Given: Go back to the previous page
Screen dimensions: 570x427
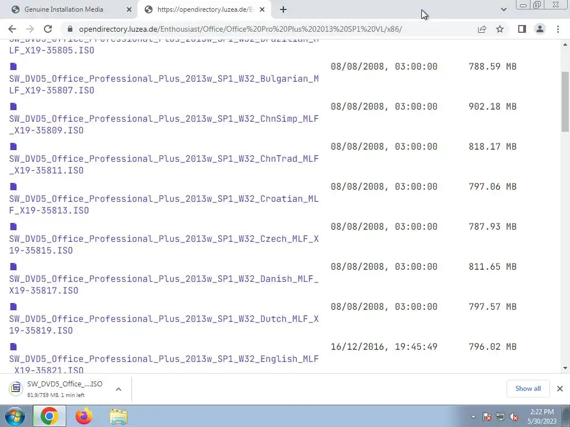Looking at the screenshot, I should [x=12, y=29].
